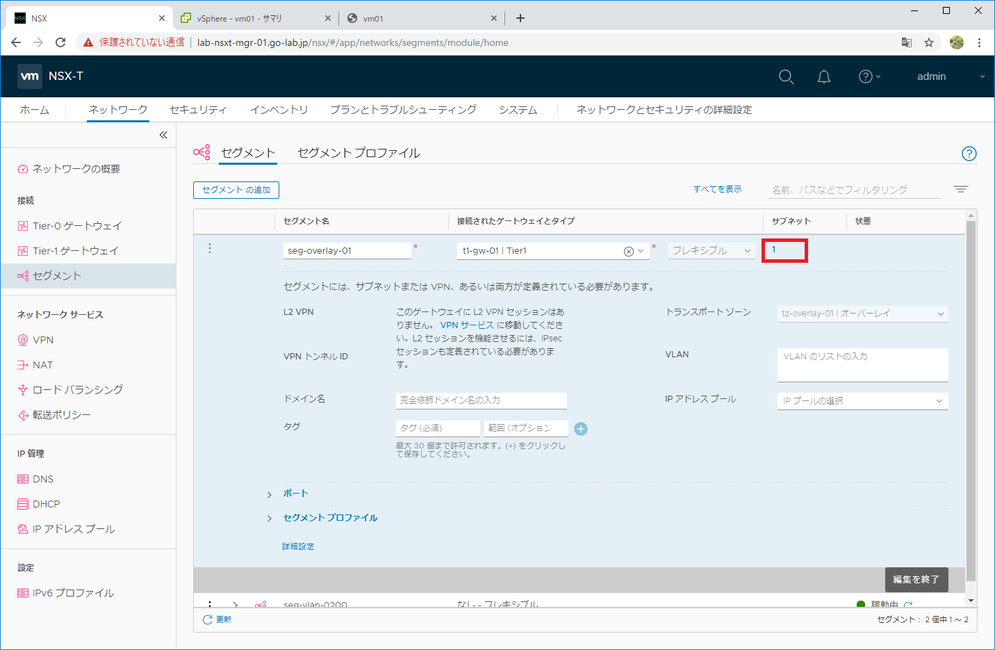This screenshot has width=995, height=650.
Task: Click the page help icon
Action: [x=969, y=154]
